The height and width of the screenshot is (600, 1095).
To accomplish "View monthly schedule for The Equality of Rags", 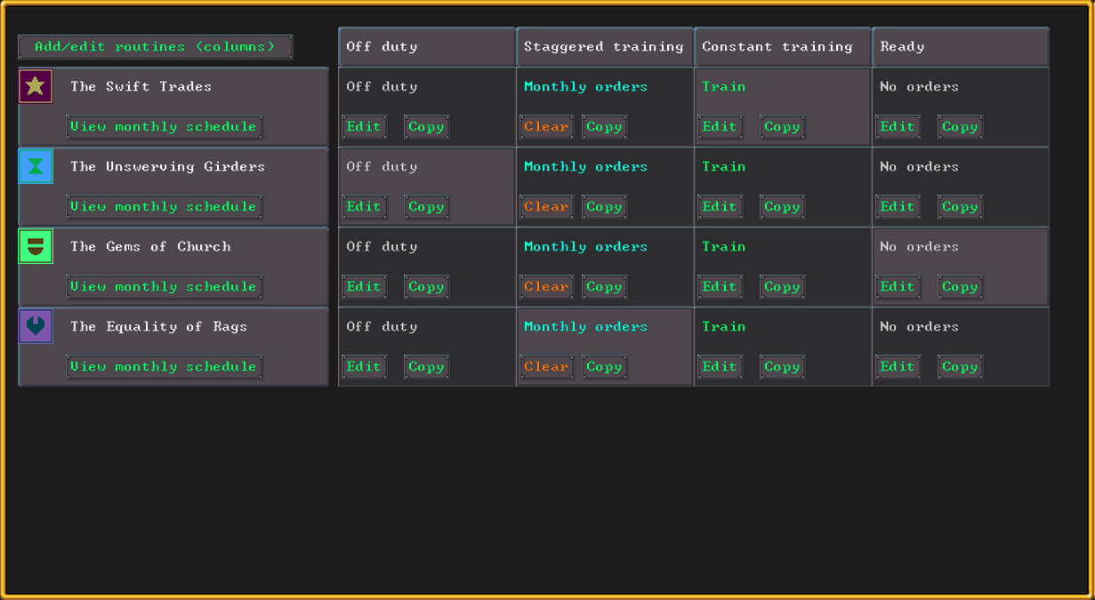I will (x=165, y=367).
